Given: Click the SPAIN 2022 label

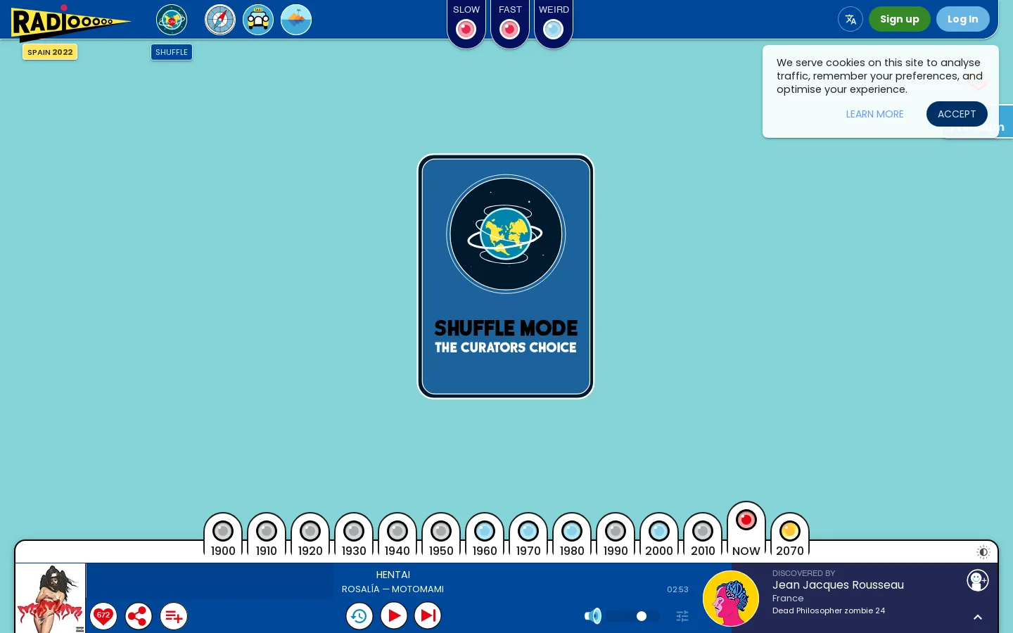Looking at the screenshot, I should tap(50, 52).
